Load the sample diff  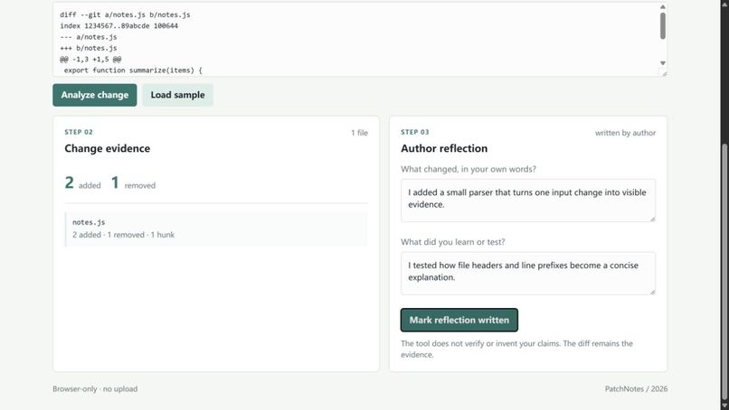point(177,95)
